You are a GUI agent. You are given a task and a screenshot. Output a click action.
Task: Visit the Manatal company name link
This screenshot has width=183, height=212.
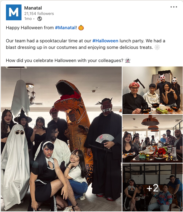click(x=33, y=8)
